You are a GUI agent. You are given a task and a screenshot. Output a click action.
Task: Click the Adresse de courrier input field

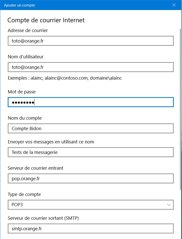pos(91,41)
